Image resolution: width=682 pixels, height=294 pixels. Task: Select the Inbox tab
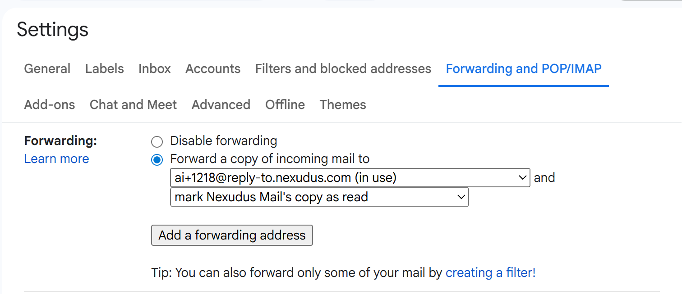coord(154,68)
